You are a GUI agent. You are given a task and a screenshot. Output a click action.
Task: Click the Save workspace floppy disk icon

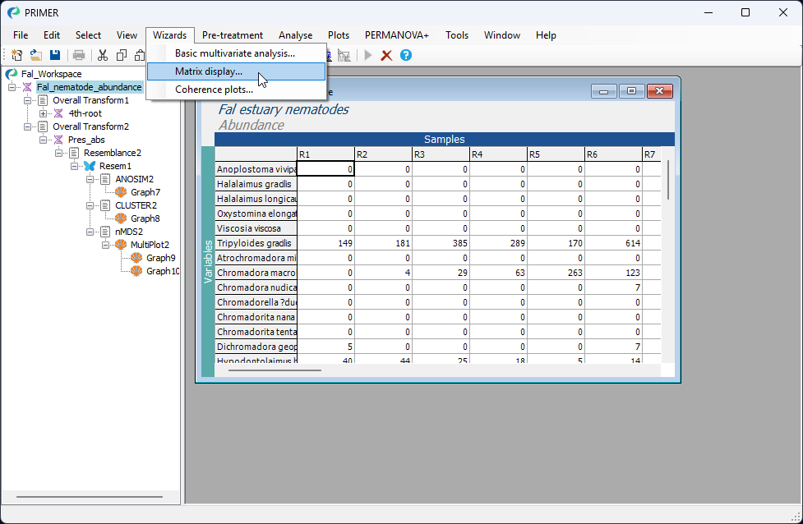point(55,55)
